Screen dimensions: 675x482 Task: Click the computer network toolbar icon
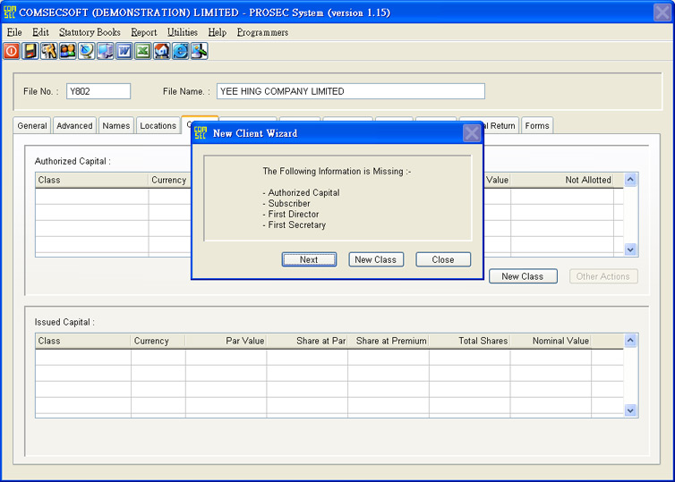pyautogui.click(x=106, y=51)
